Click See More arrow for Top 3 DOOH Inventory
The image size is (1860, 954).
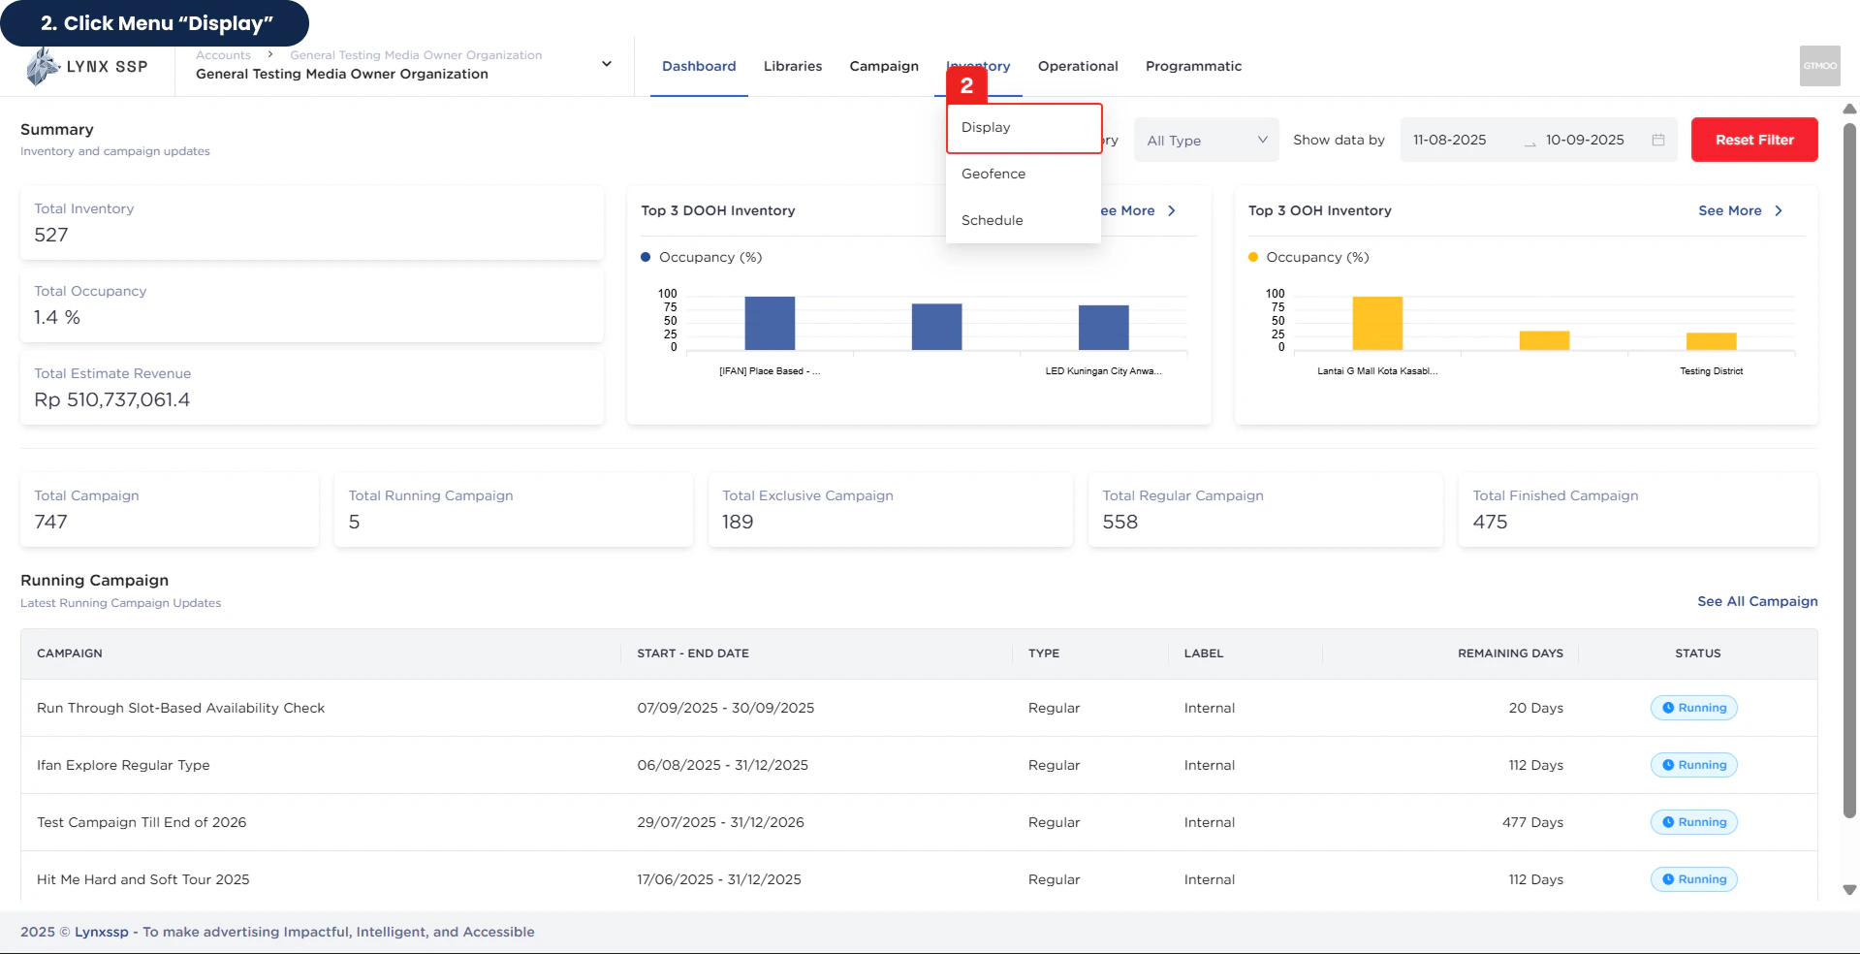[x=1172, y=210]
